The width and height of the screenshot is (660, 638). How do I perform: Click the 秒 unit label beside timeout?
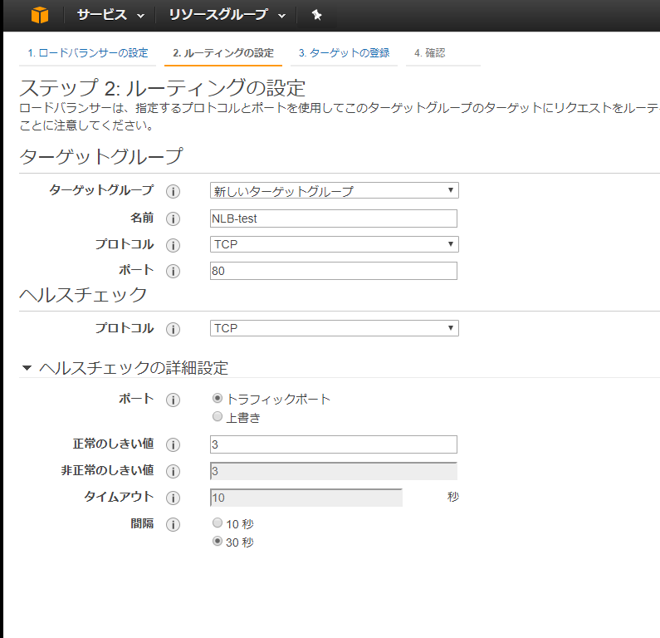[453, 497]
